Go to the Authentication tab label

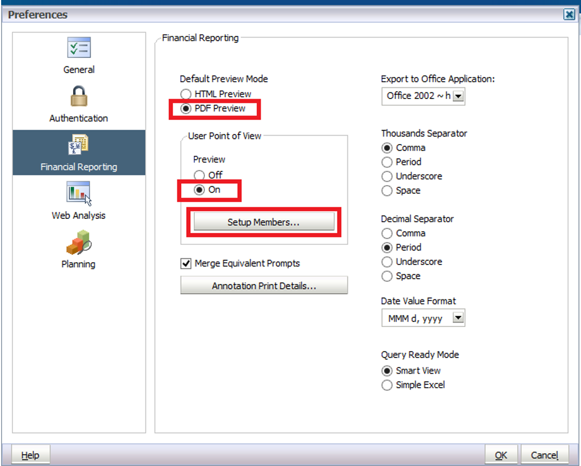(79, 118)
